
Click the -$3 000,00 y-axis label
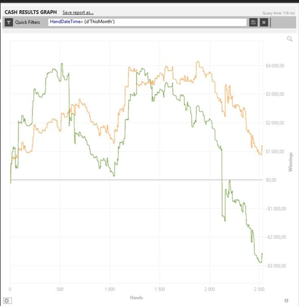point(276,266)
